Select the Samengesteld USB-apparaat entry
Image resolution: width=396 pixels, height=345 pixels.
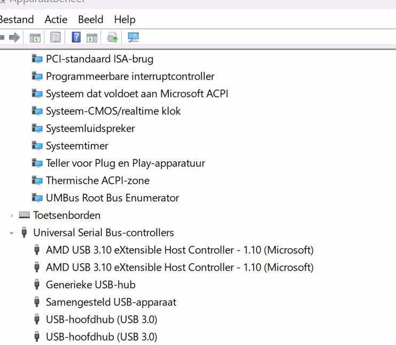111,302
